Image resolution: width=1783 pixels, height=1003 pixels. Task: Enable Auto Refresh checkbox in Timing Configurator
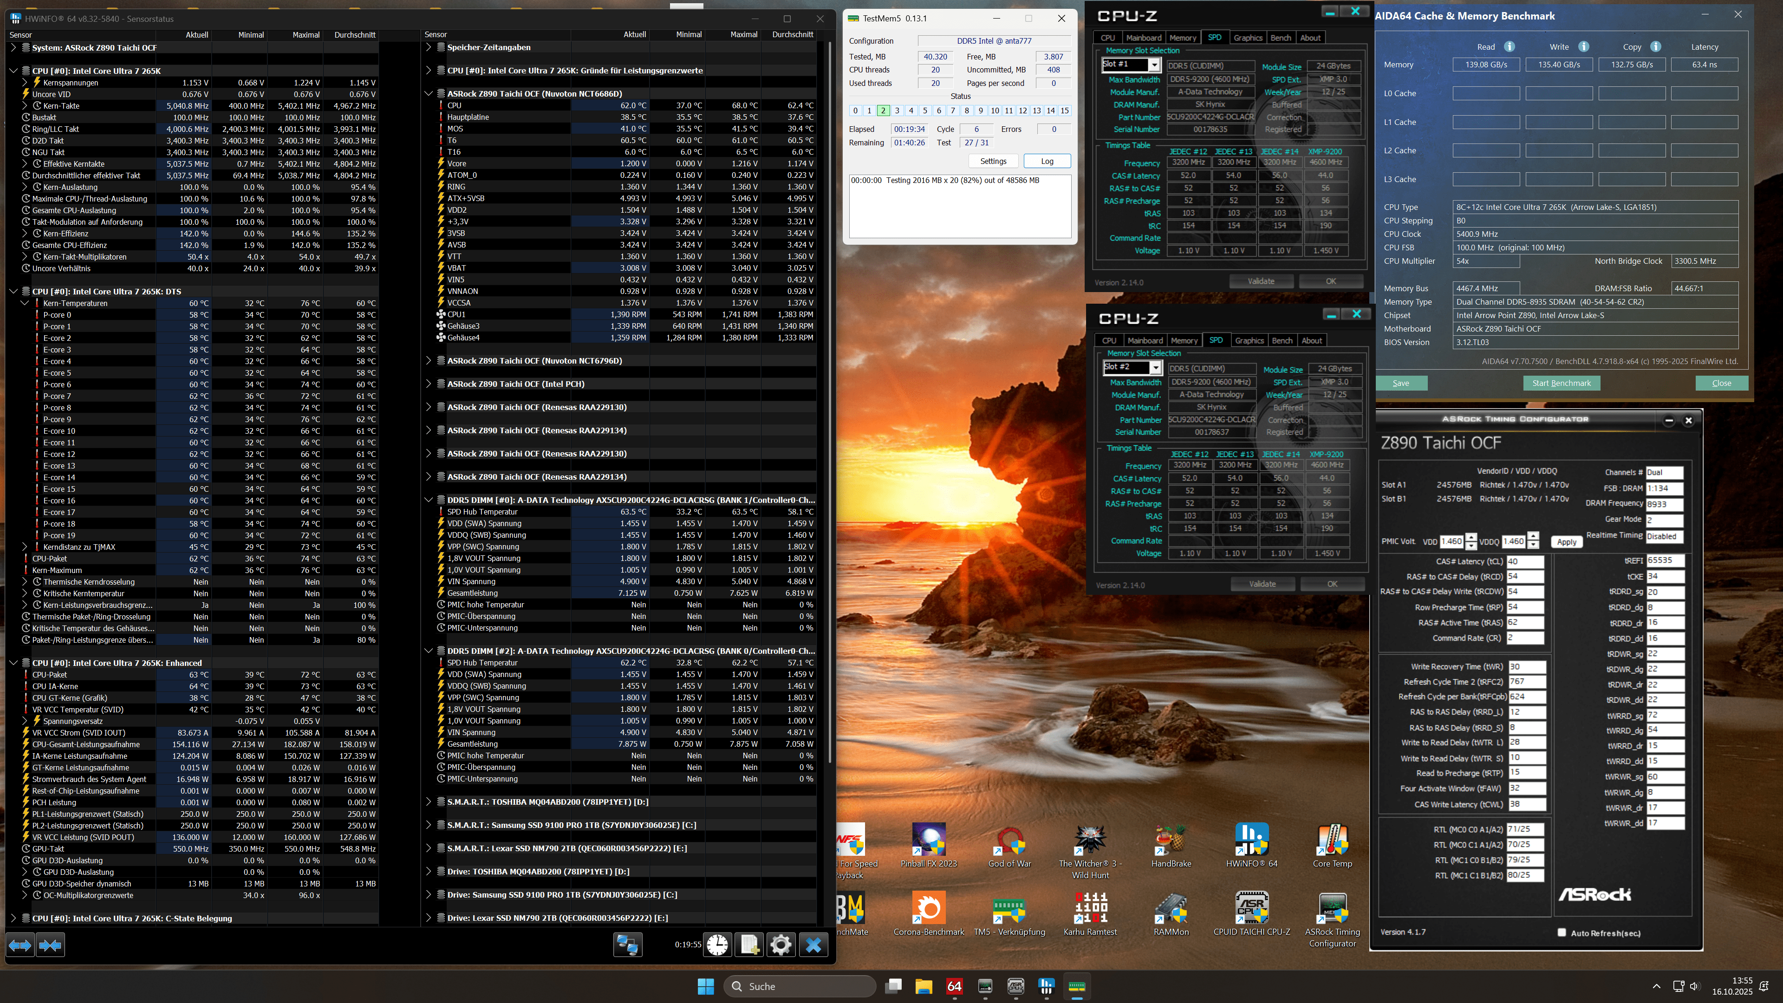click(1562, 932)
